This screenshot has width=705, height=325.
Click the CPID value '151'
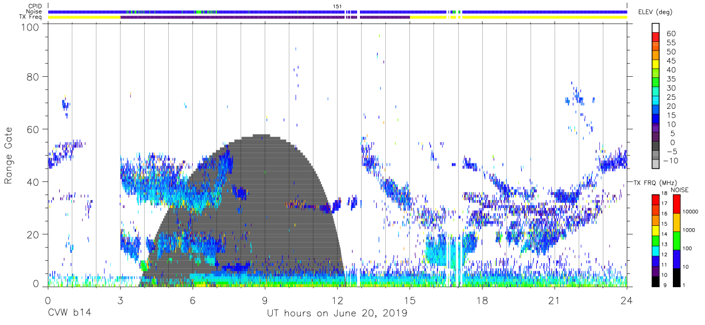[337, 6]
